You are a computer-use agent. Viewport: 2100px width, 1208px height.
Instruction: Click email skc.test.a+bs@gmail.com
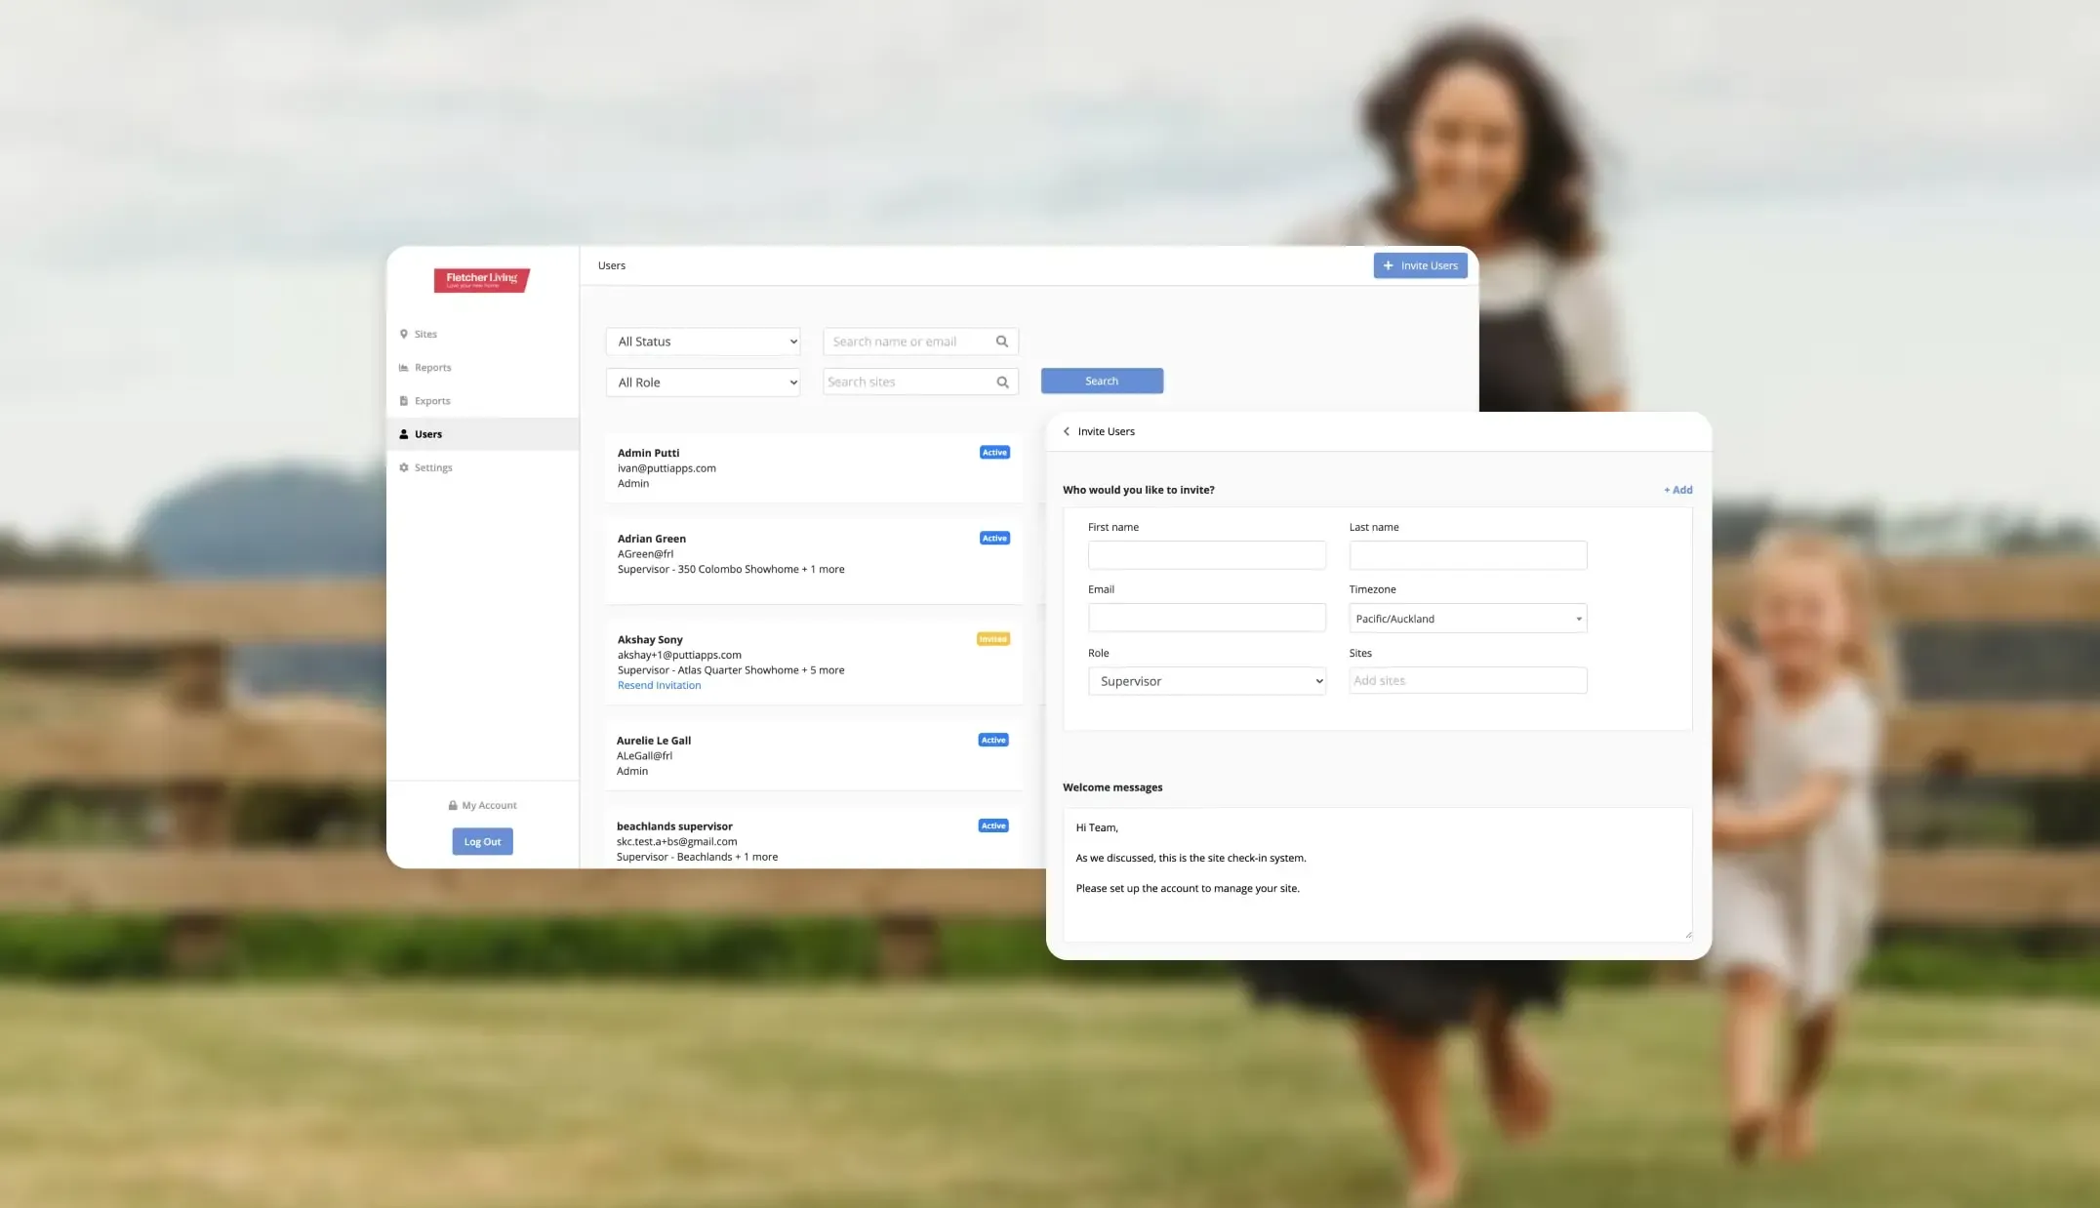pos(676,842)
